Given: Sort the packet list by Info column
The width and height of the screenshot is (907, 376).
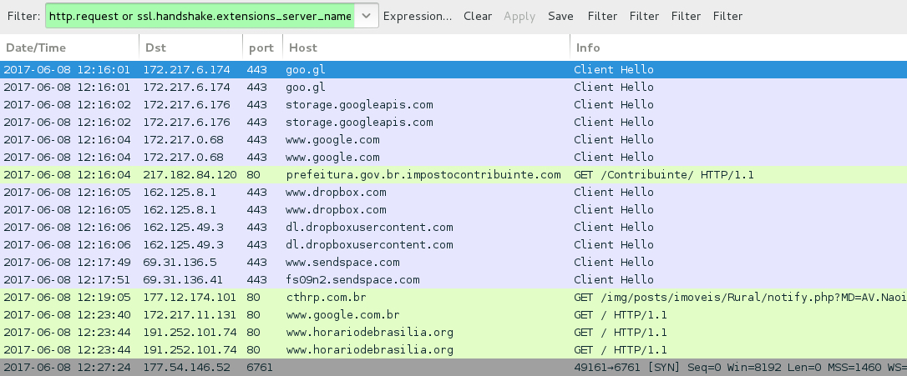Looking at the screenshot, I should tap(738, 48).
